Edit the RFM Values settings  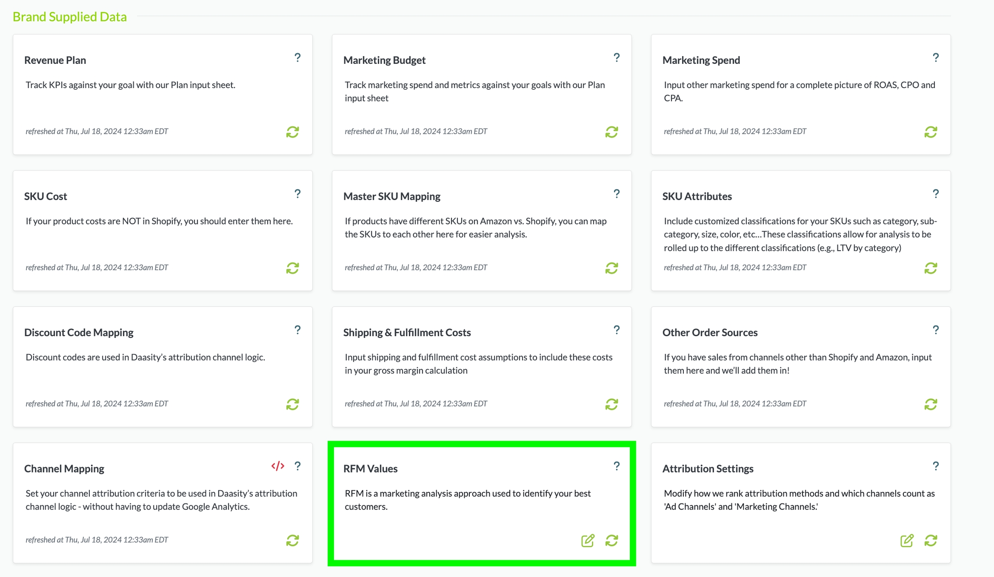pyautogui.click(x=588, y=540)
